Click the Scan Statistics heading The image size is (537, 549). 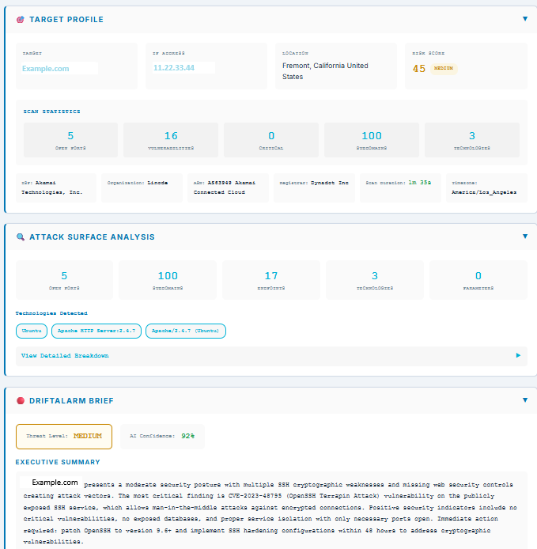click(52, 112)
